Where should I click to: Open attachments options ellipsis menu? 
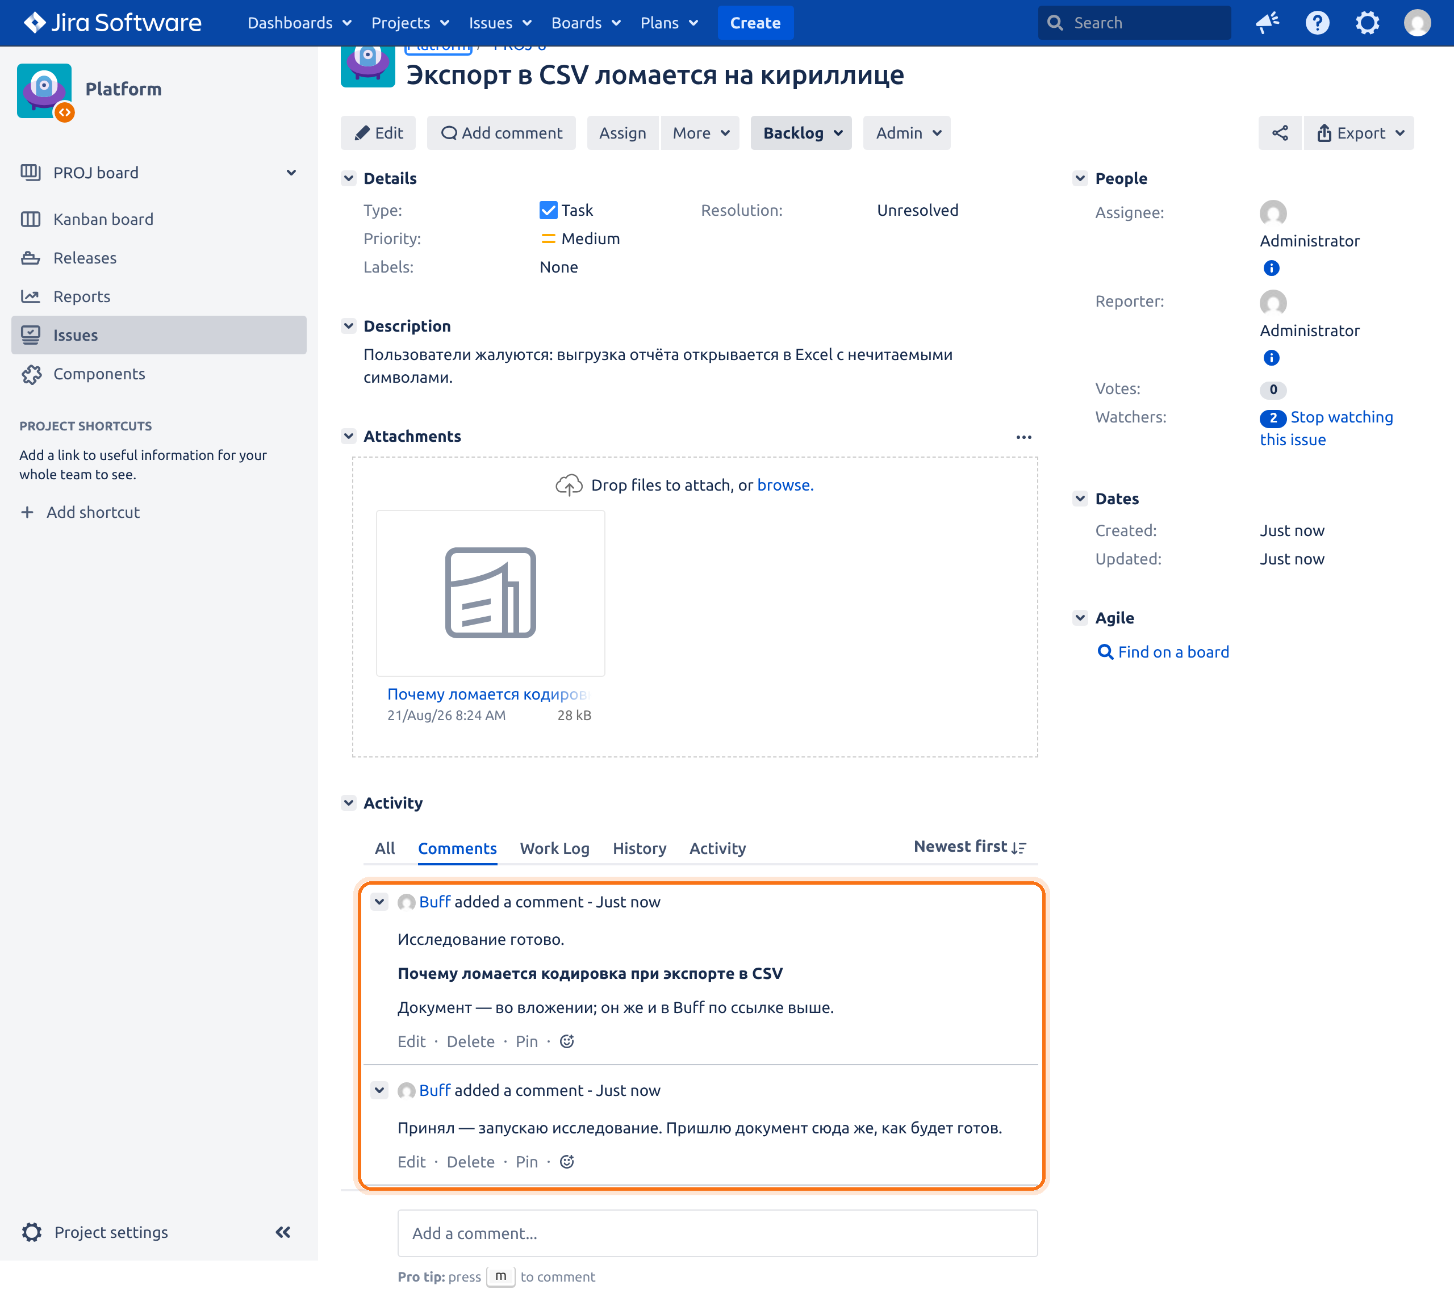tap(1023, 437)
